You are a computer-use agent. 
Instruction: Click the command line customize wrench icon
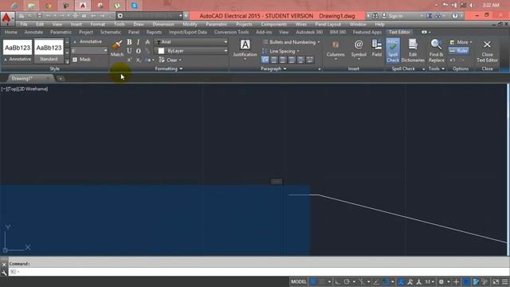click(x=4, y=272)
